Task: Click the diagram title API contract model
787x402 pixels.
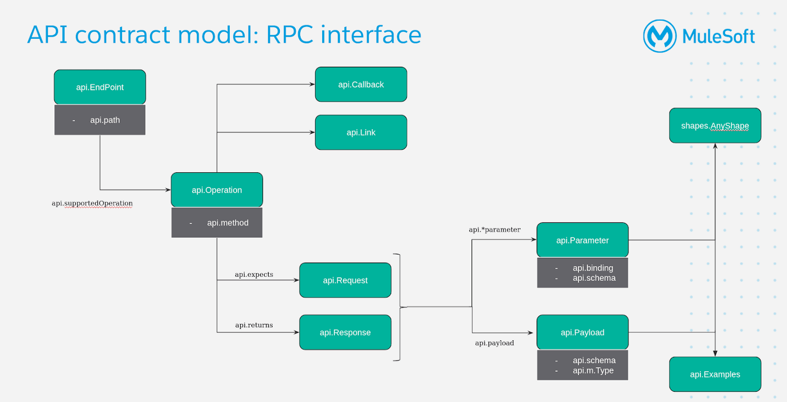Action: tap(224, 35)
